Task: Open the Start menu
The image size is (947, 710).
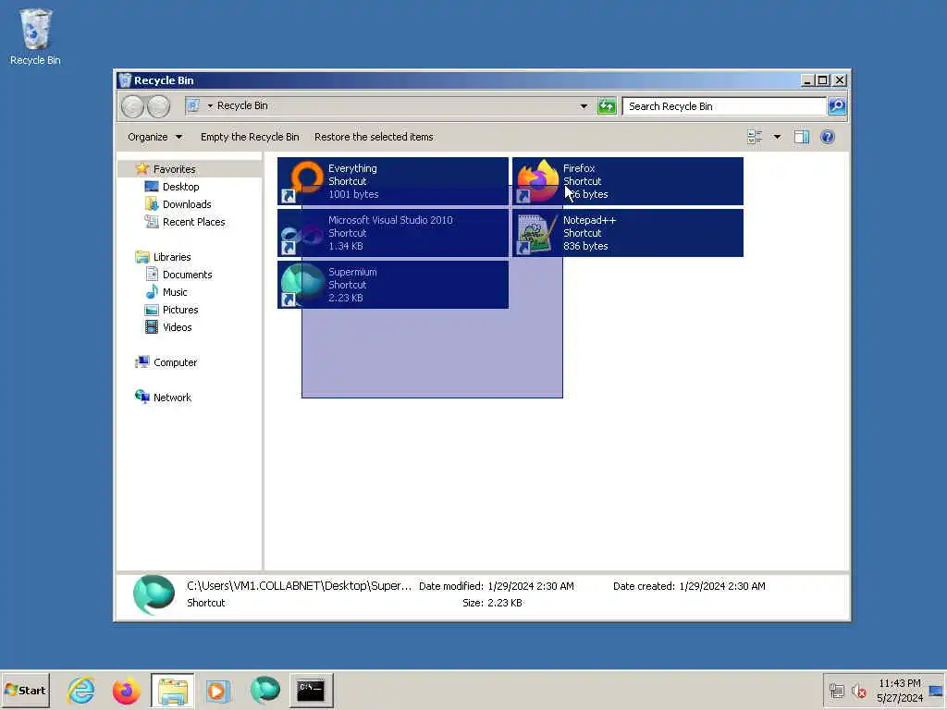Action: pos(25,690)
